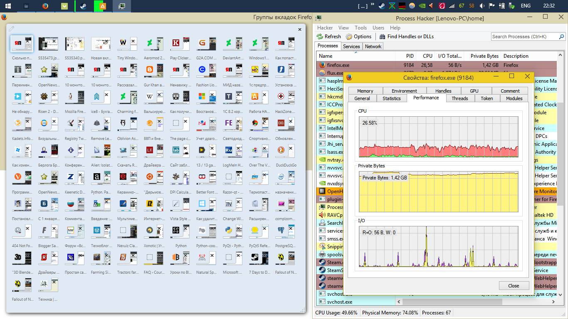Open the View menu
The height and width of the screenshot is (319, 568).
point(344,28)
